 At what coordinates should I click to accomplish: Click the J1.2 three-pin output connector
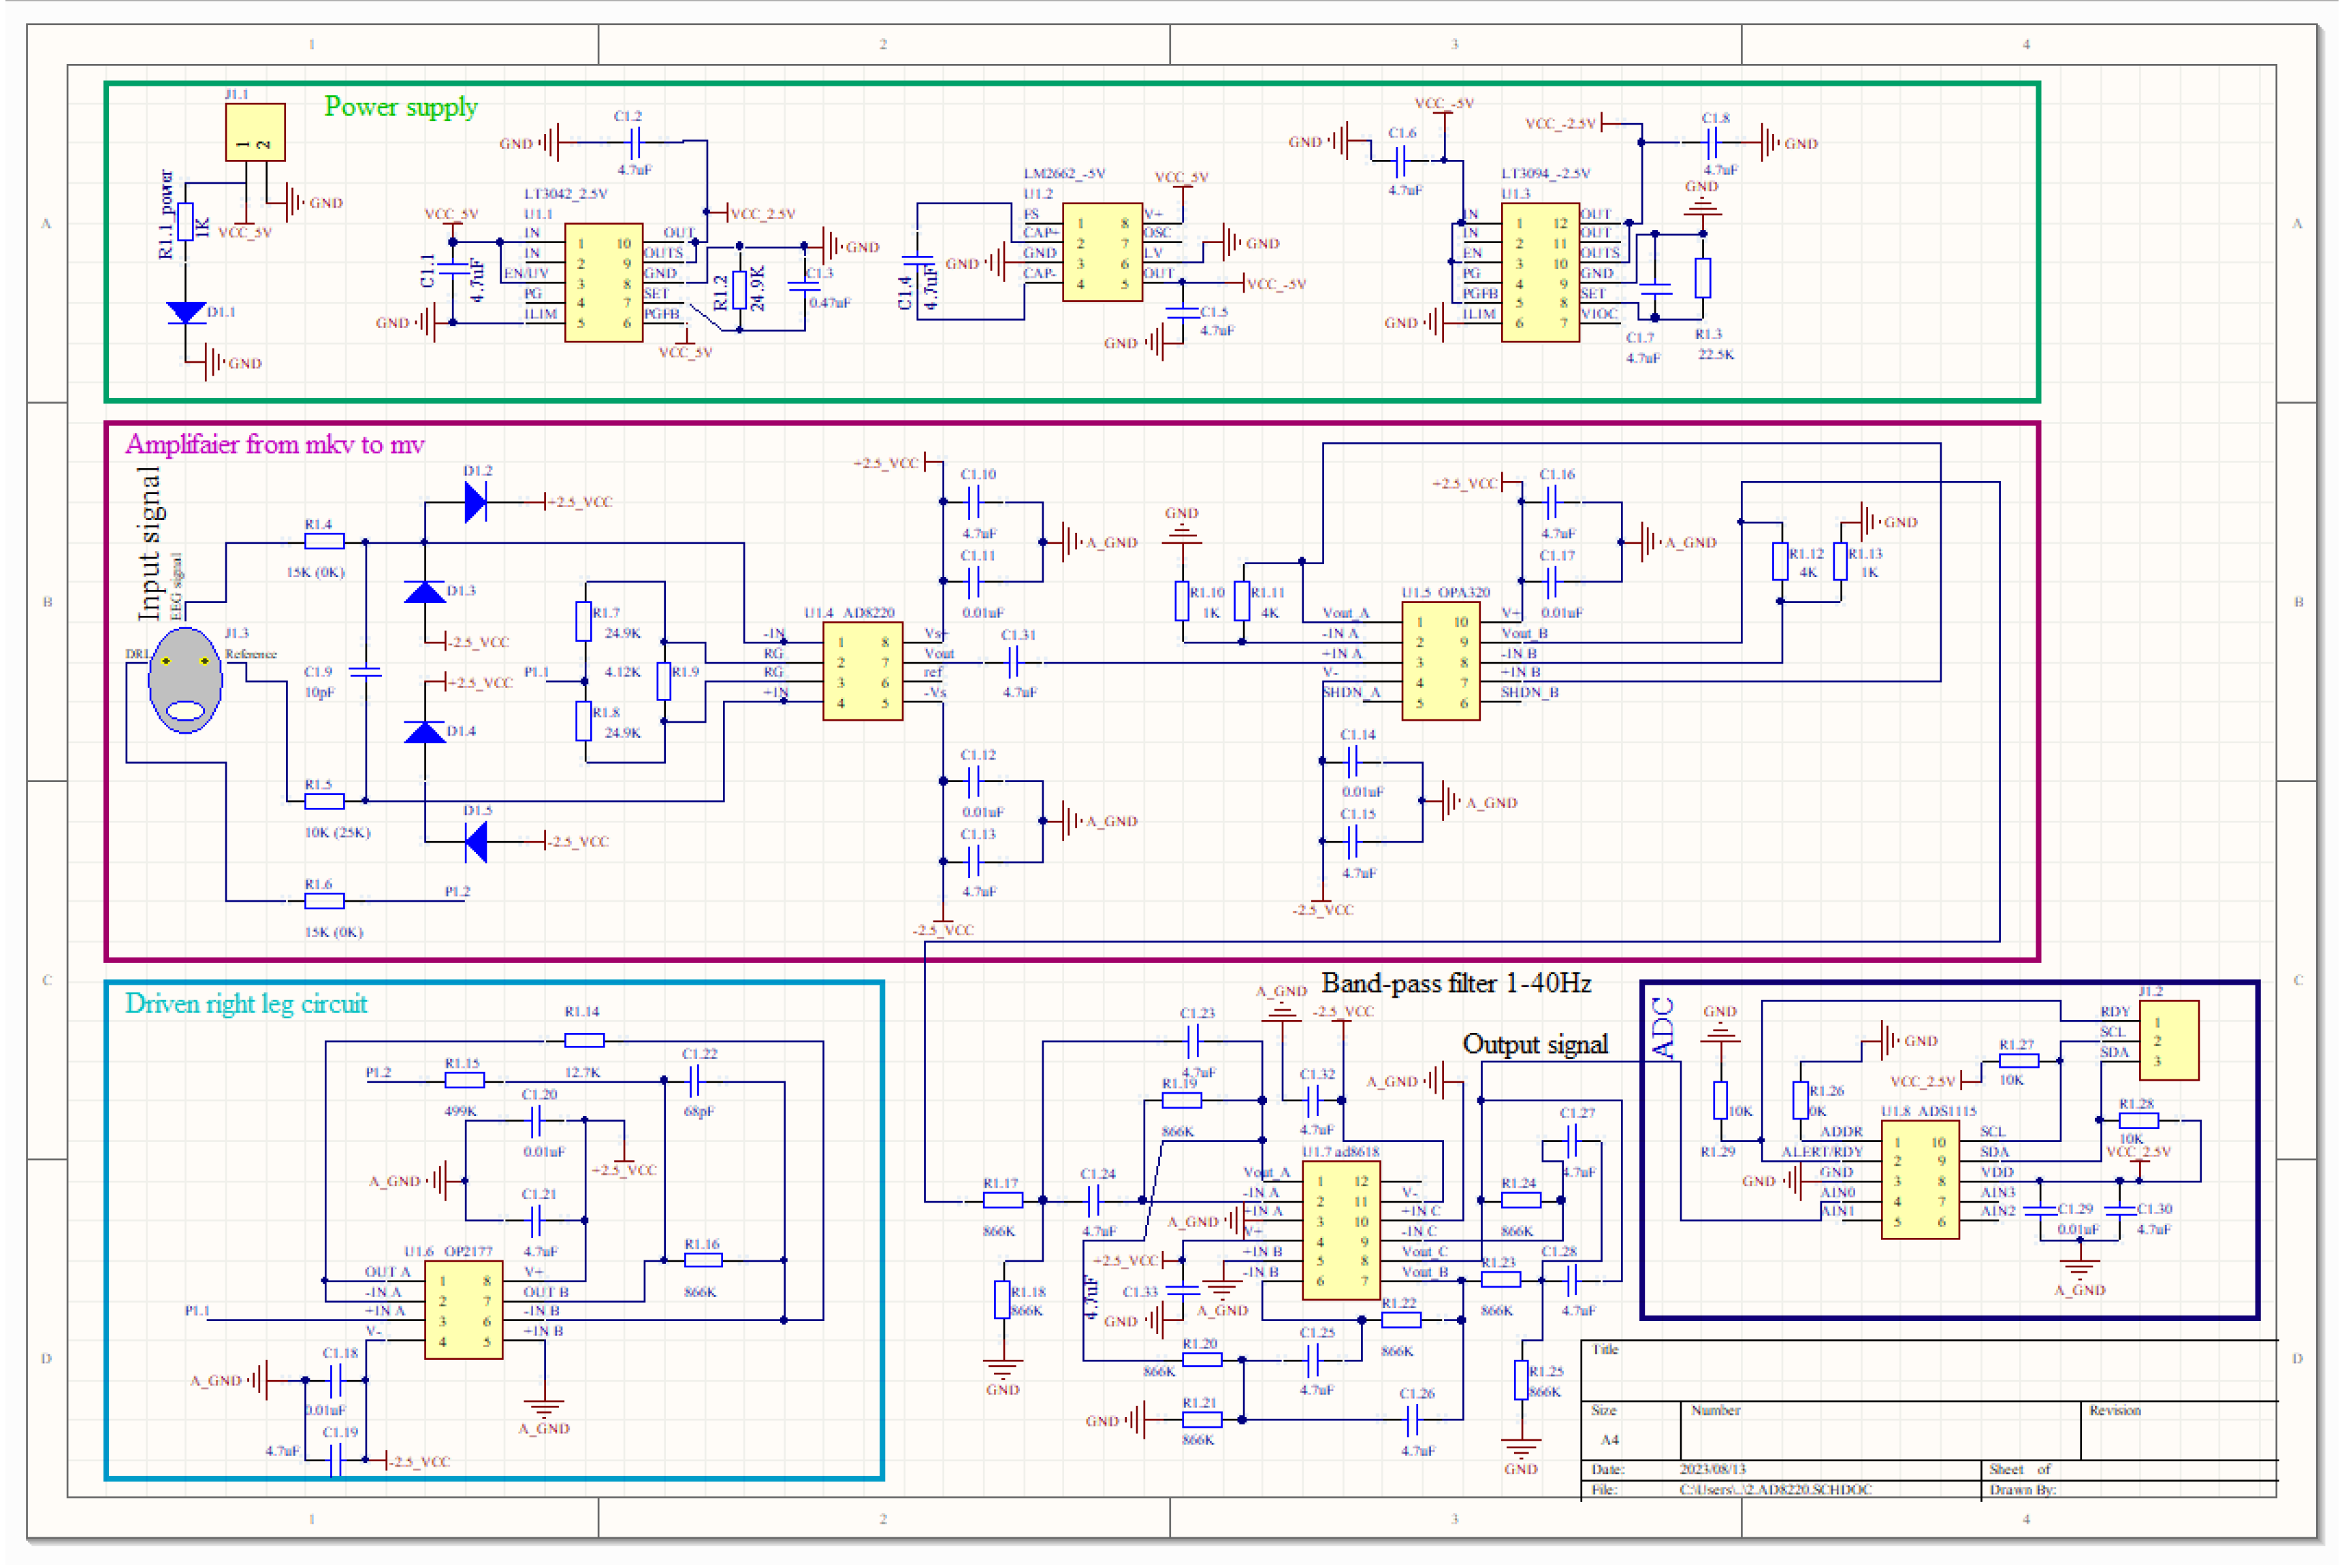2169,1041
